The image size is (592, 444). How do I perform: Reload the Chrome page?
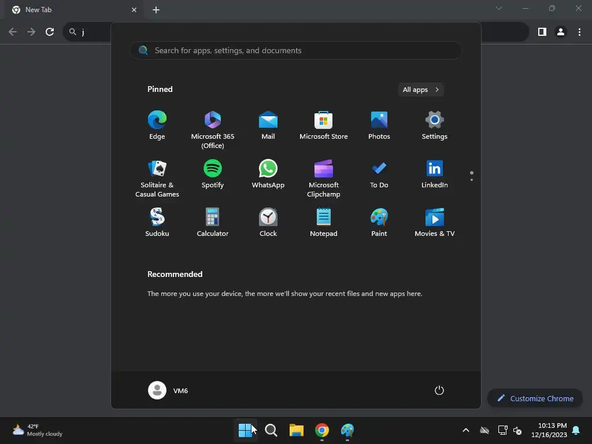point(50,32)
